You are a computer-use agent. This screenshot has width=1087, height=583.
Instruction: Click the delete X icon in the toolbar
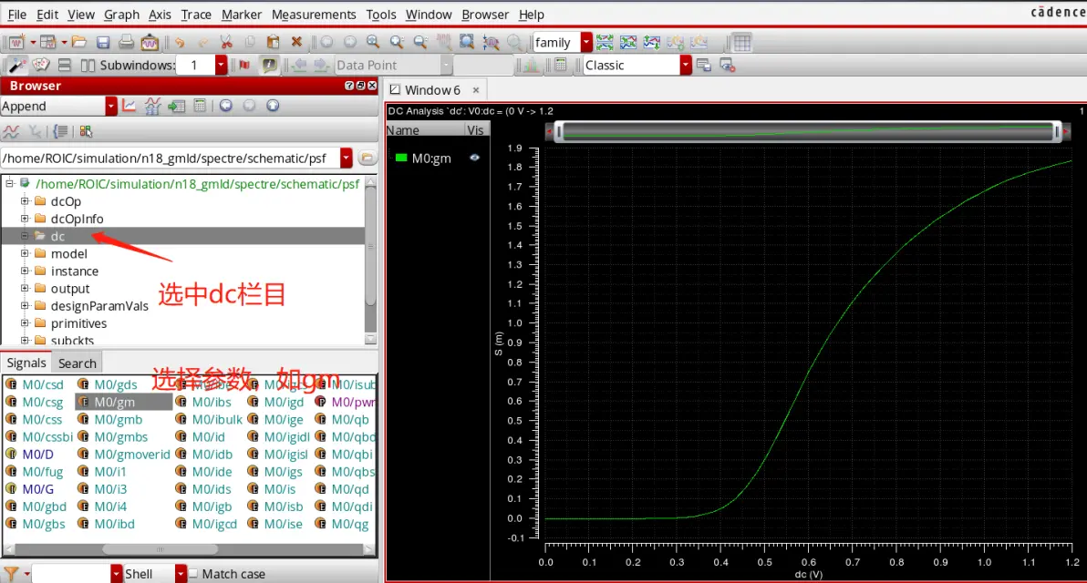[x=296, y=42]
